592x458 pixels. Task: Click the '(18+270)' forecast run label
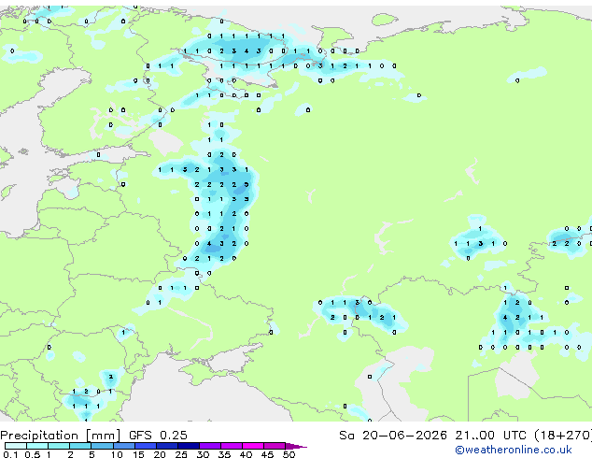[x=563, y=436]
